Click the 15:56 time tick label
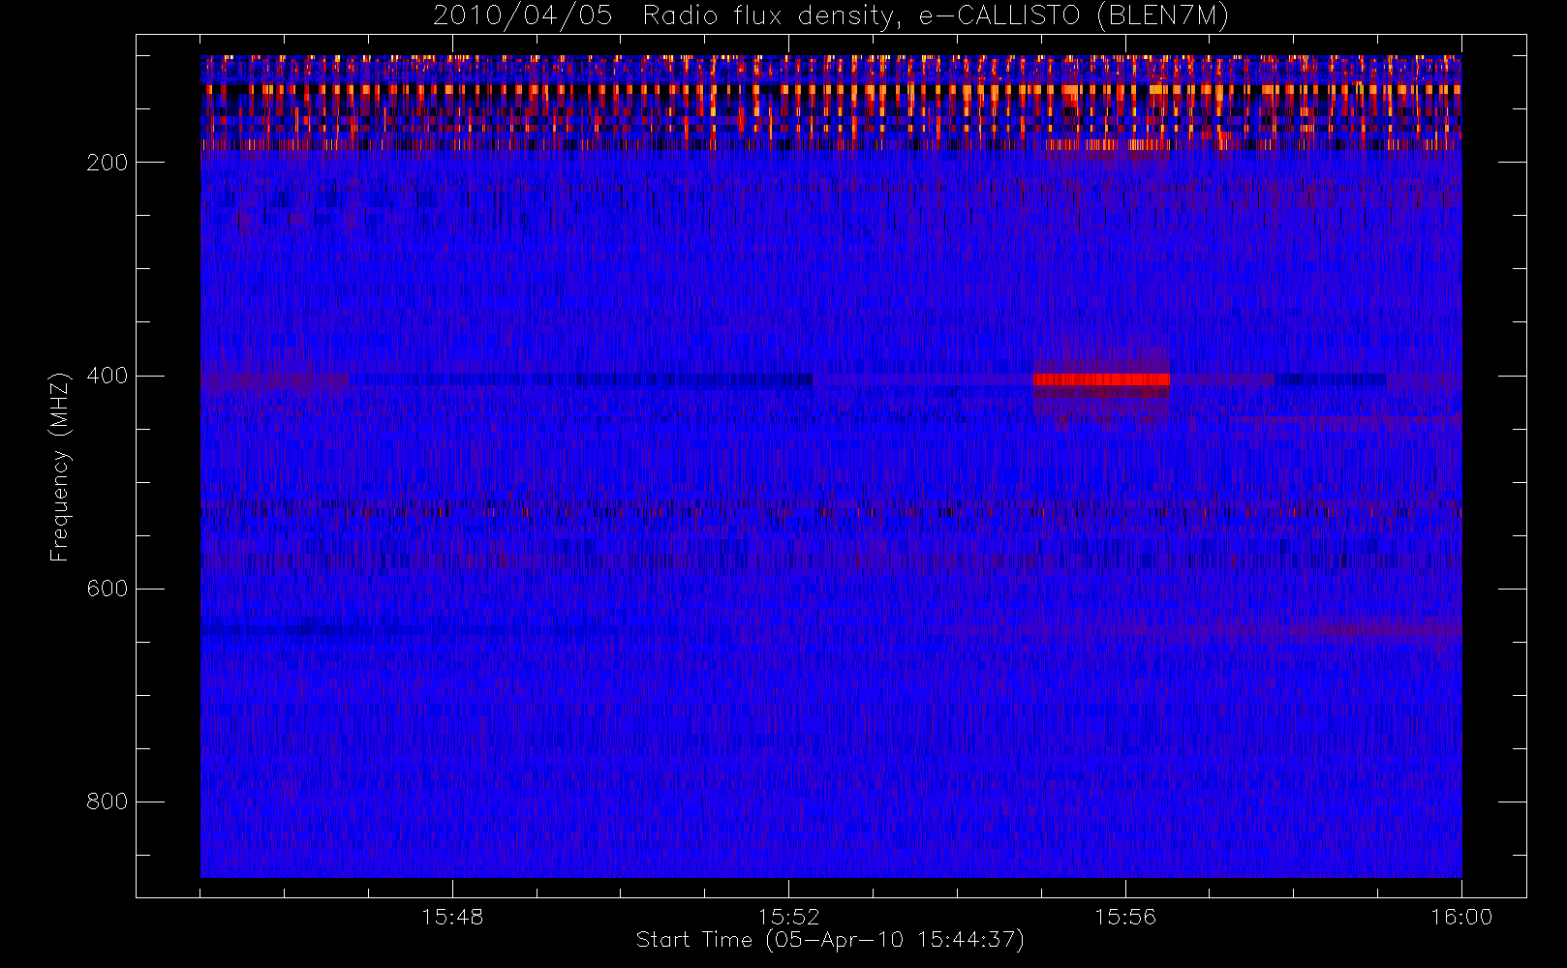 point(1125,917)
